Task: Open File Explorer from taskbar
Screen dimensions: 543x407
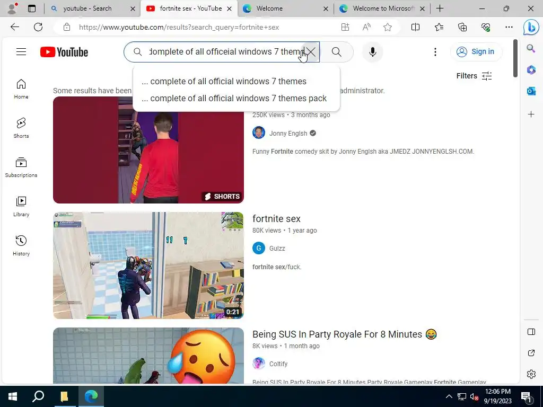Action: tap(64, 396)
